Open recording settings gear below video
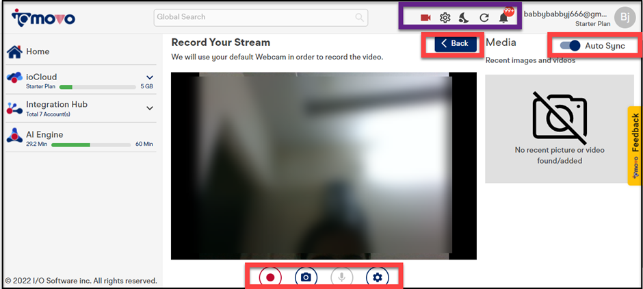This screenshot has width=643, height=289. point(378,277)
